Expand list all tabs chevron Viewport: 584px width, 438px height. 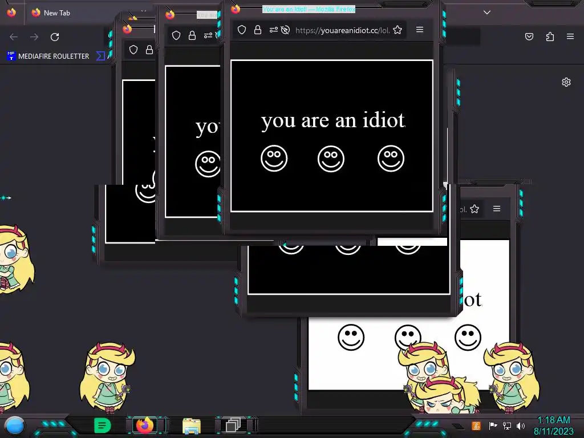point(487,13)
